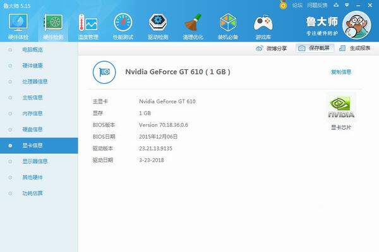The width and height of the screenshot is (379, 252).
Task: Select 功耗估算 in the sidebar
Action: 39,193
